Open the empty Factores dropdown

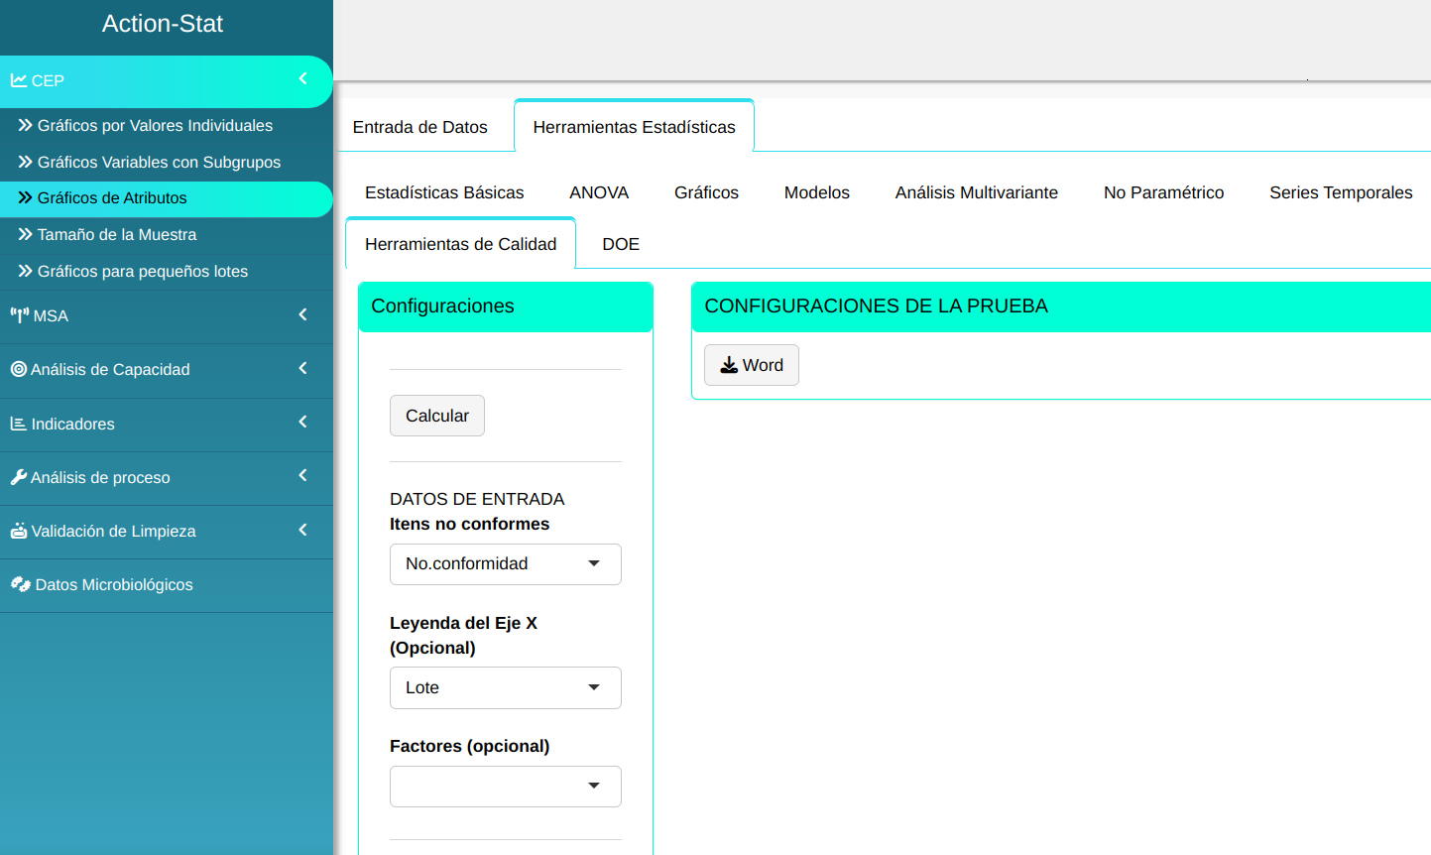[505, 786]
